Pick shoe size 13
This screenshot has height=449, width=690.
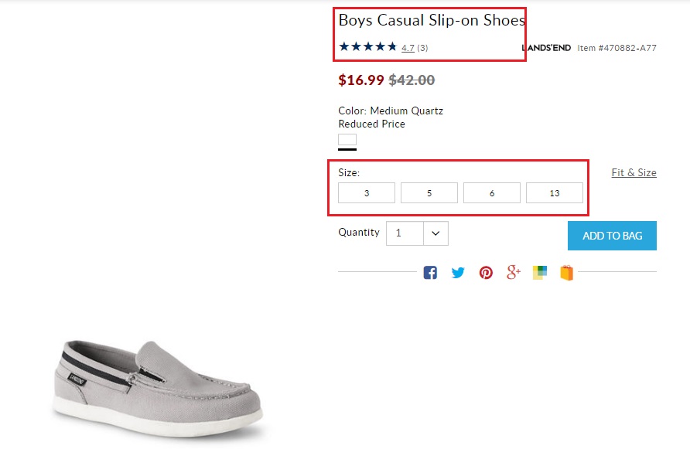point(555,193)
